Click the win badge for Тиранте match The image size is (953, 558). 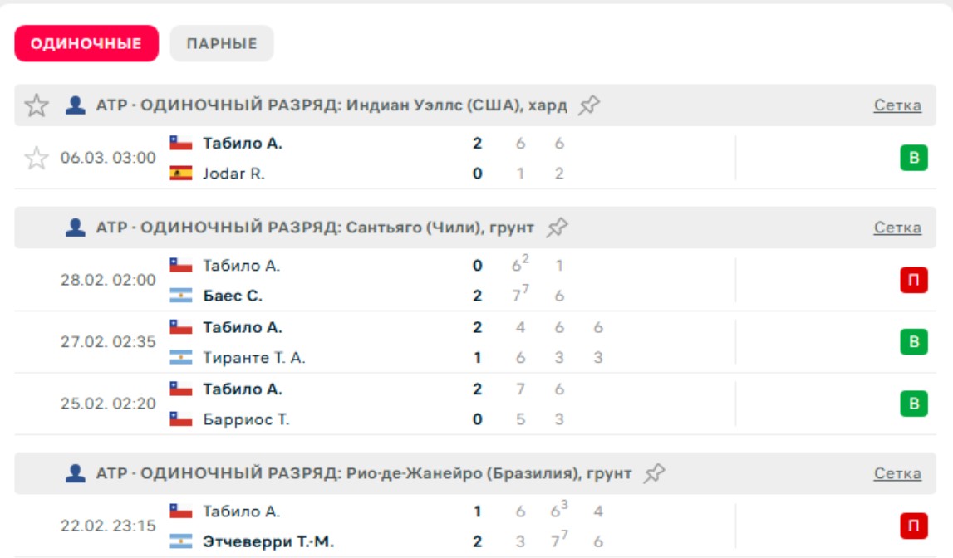[913, 342]
